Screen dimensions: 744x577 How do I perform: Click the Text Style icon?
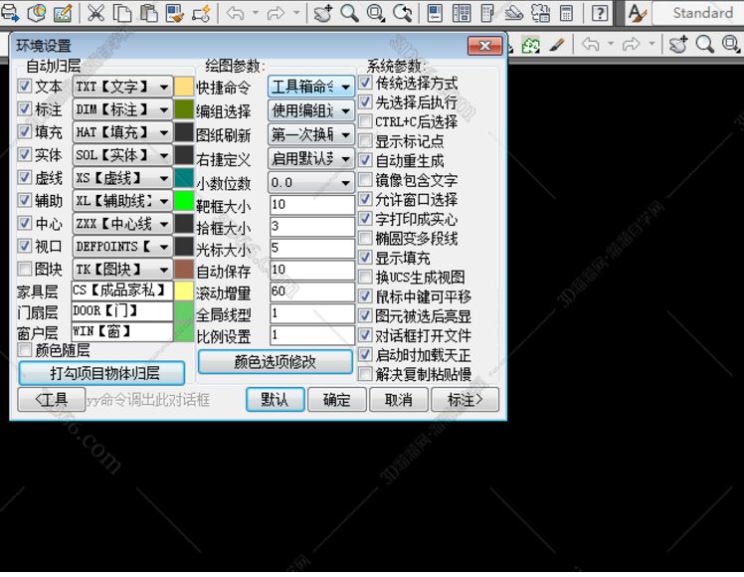(638, 13)
